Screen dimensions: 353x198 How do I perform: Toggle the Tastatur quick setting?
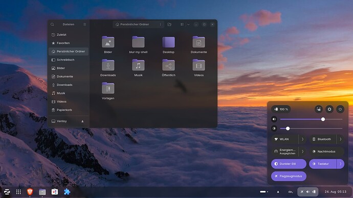click(323, 164)
